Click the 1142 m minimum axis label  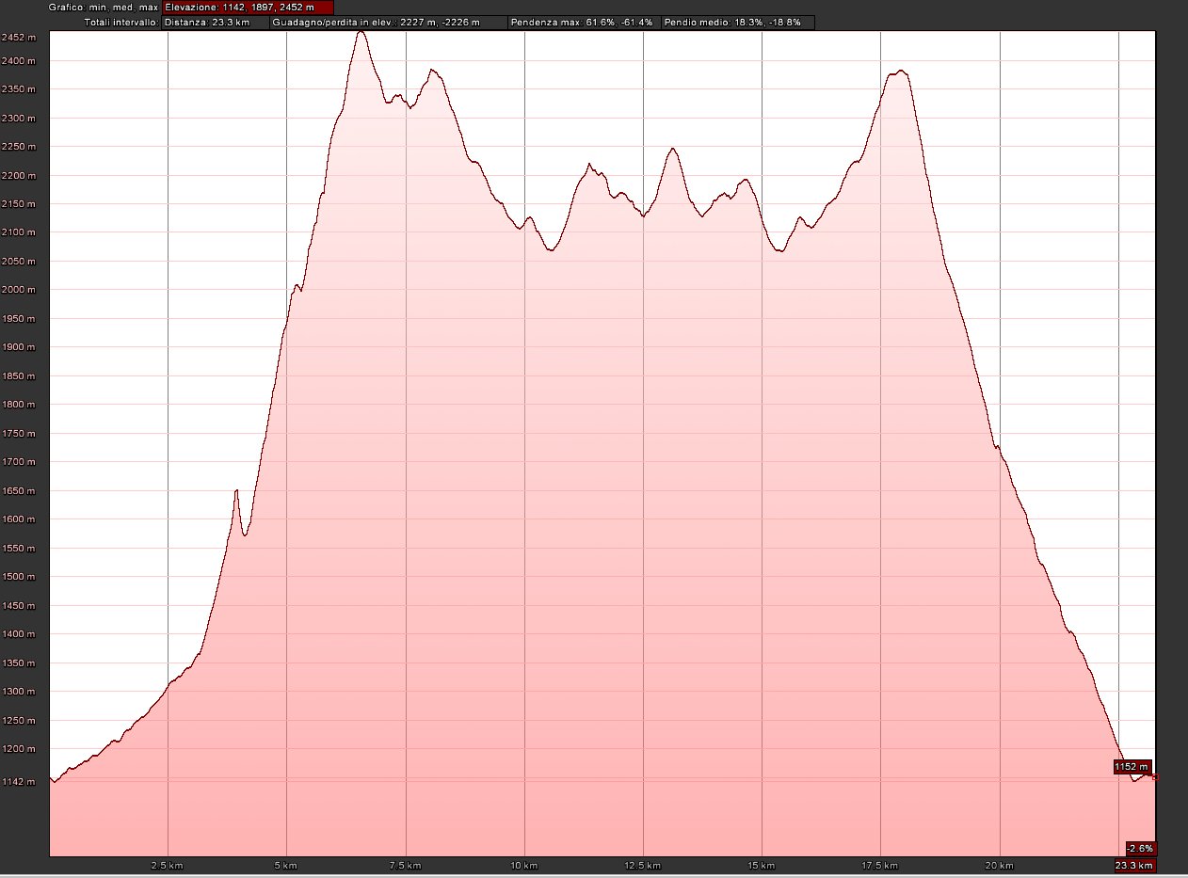pyautogui.click(x=19, y=781)
